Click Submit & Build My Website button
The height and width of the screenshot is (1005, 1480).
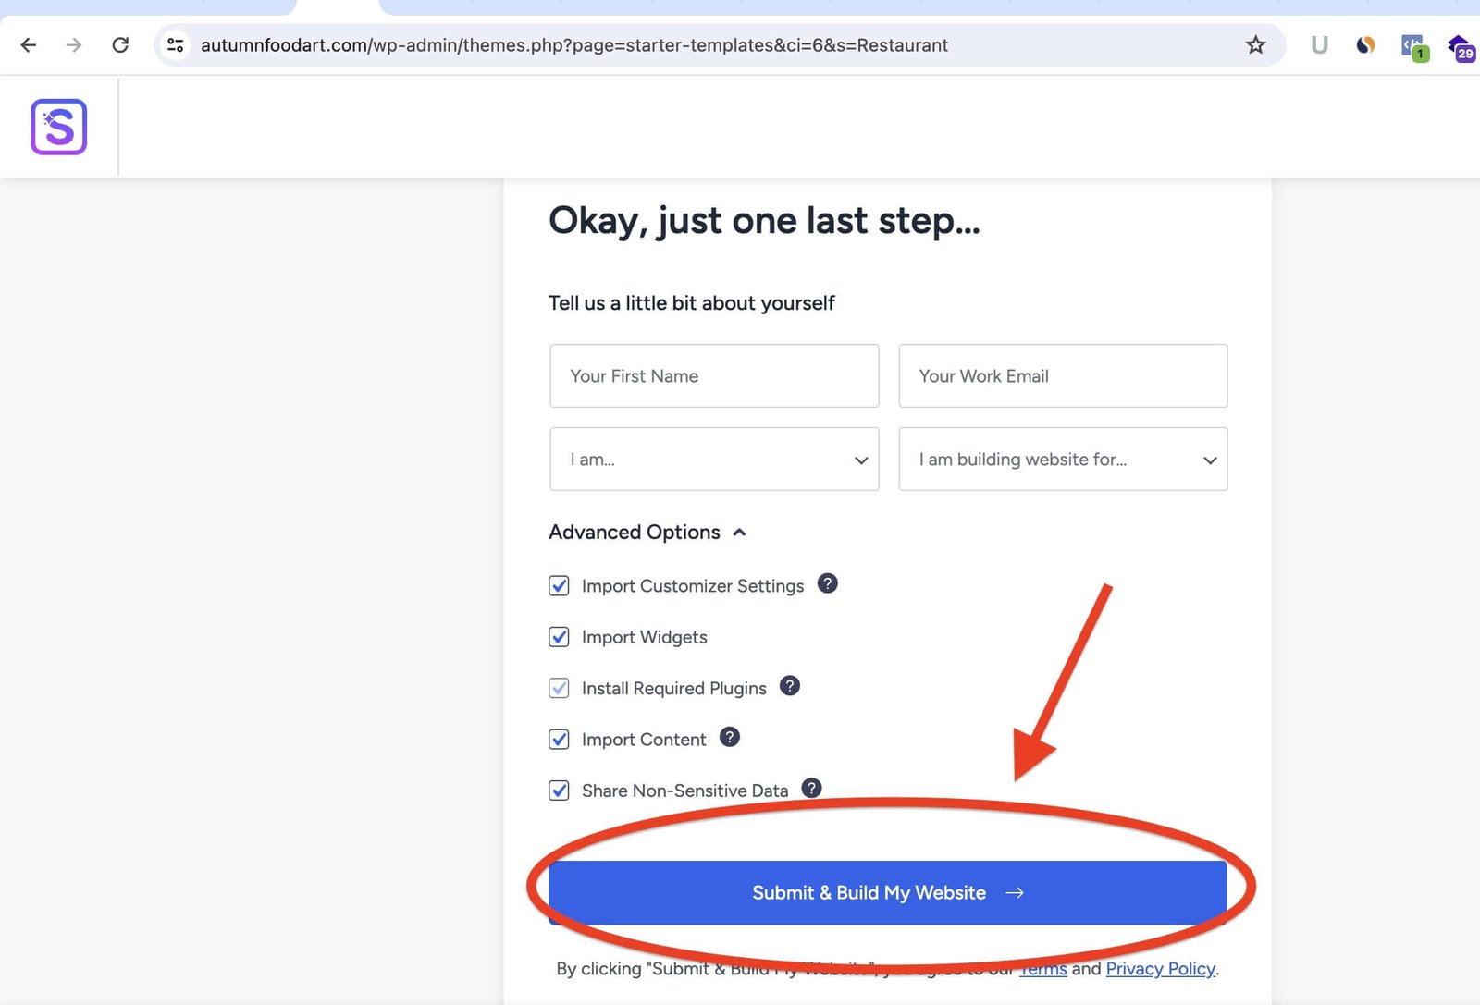888,892
